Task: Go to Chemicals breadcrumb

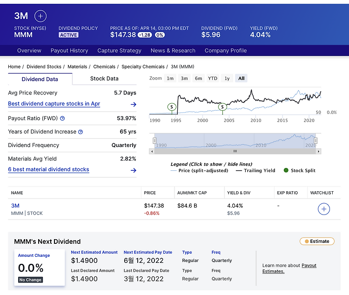Action: click(104, 67)
